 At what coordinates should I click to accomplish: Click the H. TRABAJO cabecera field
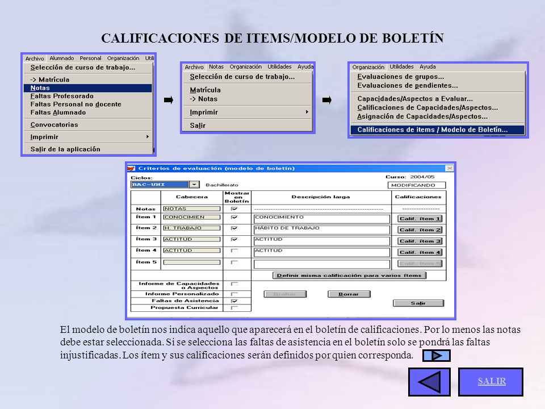192,228
